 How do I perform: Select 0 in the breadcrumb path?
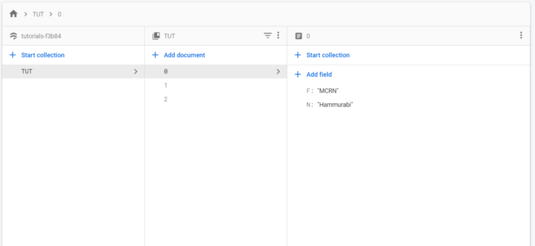point(59,14)
